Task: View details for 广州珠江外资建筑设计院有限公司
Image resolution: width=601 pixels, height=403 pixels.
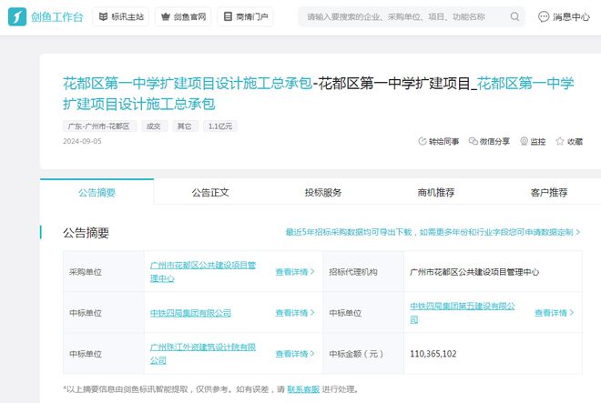Action: [x=295, y=354]
